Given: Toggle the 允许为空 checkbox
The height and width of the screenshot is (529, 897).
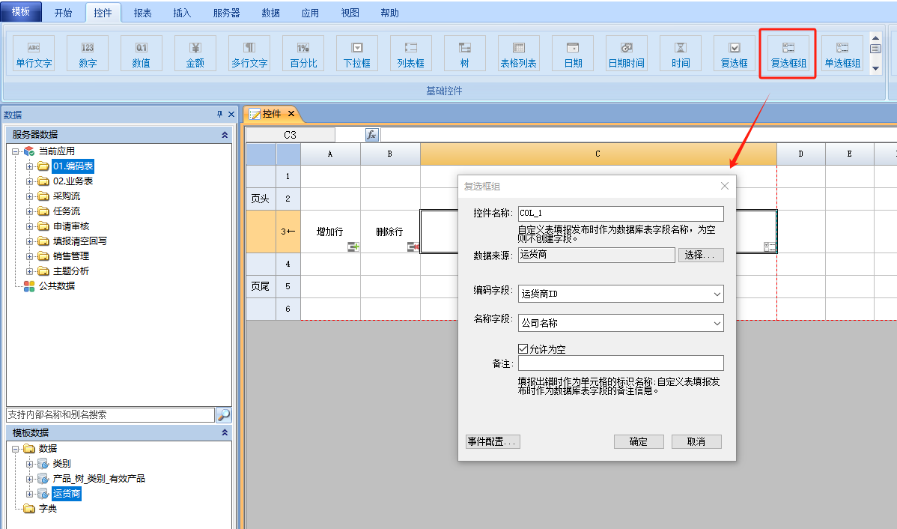Looking at the screenshot, I should point(523,349).
